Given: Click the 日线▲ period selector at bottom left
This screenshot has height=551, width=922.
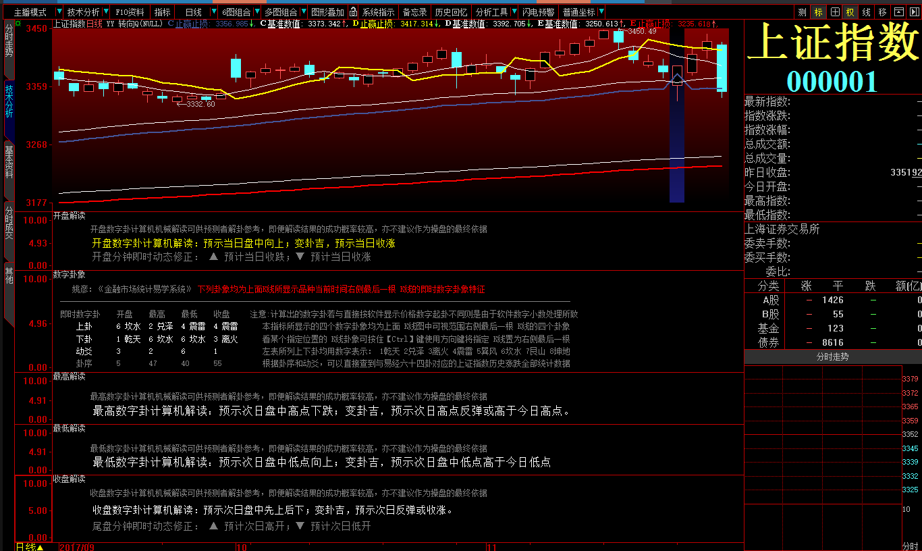Looking at the screenshot, I should [x=30, y=546].
